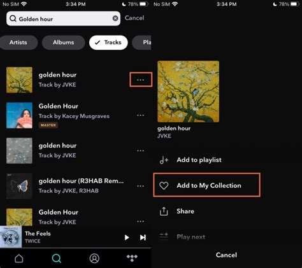Tap battery icon in left status bar

[144, 4]
